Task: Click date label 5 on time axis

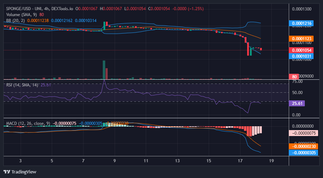Action: coord(52,161)
